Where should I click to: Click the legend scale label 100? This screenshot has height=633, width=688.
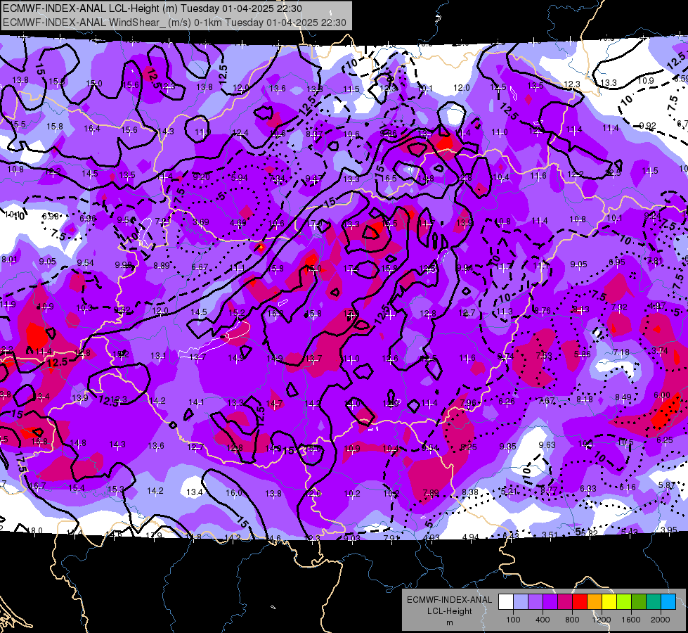(513, 620)
